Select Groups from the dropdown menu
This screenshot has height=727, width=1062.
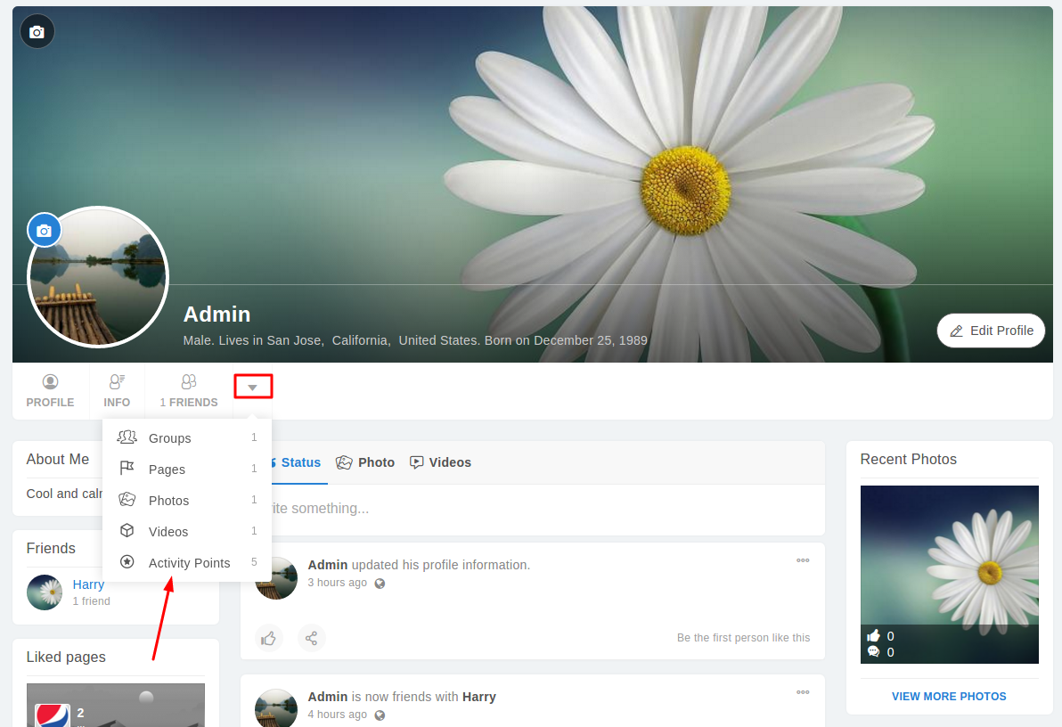click(169, 438)
